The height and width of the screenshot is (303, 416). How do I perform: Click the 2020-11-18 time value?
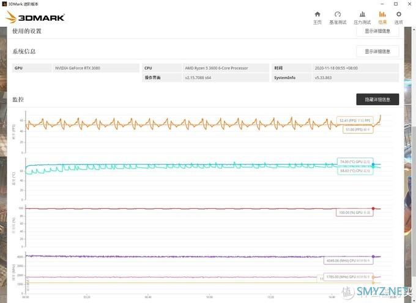[x=336, y=68]
